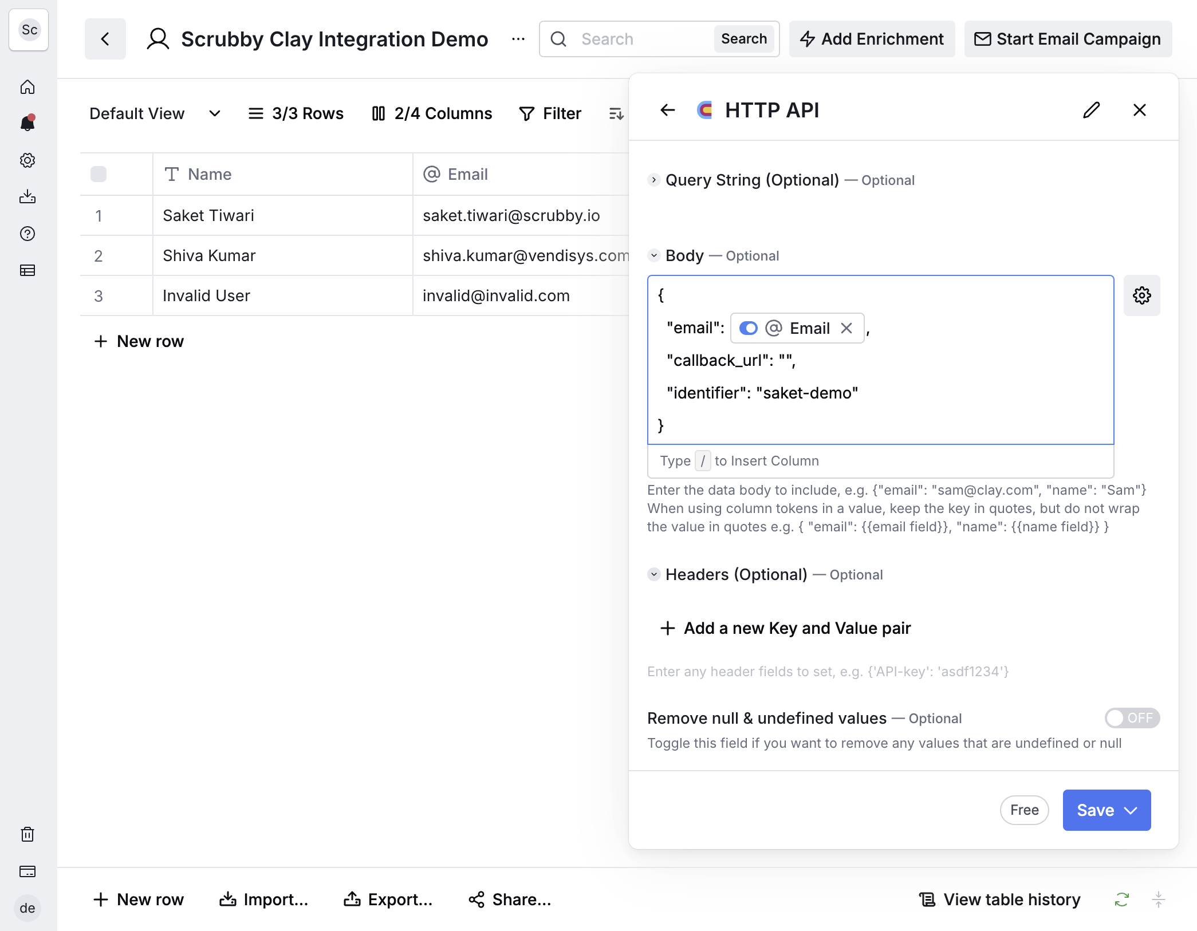Screen dimensions: 1197x931
Task: Click the Sc workspace avatar
Action: (29, 30)
